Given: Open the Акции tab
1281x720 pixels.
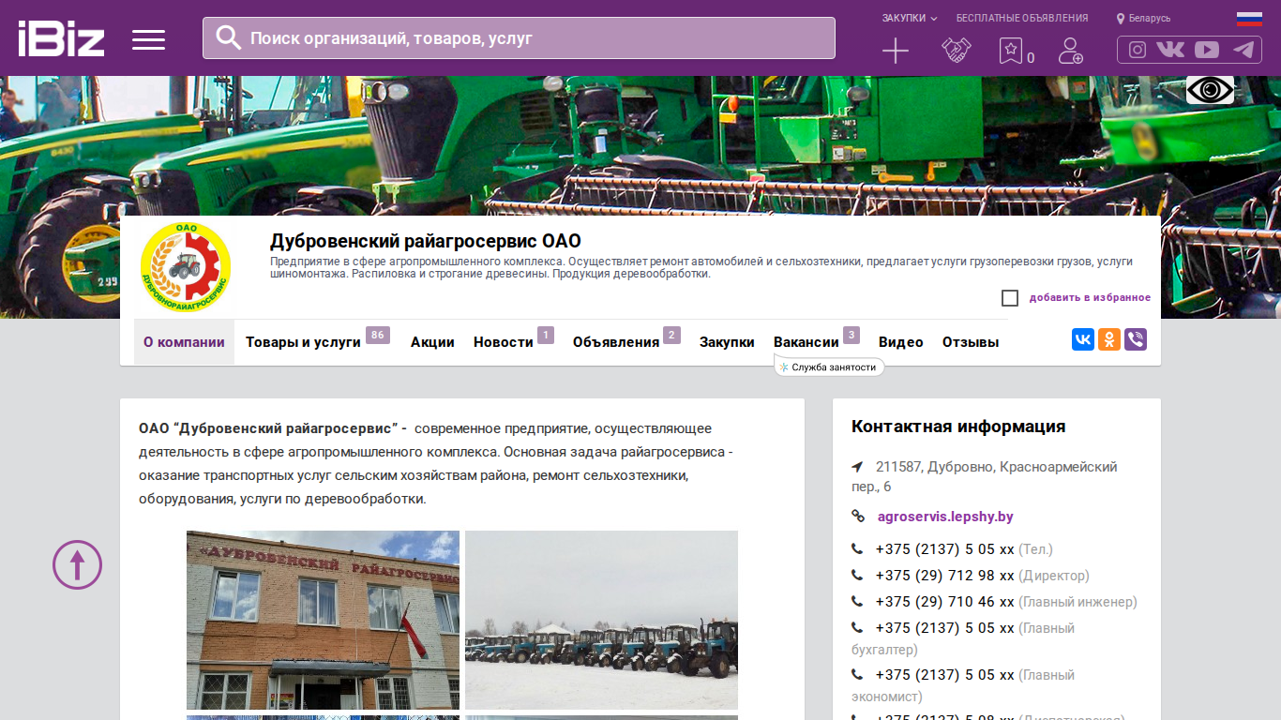Looking at the screenshot, I should coord(432,342).
